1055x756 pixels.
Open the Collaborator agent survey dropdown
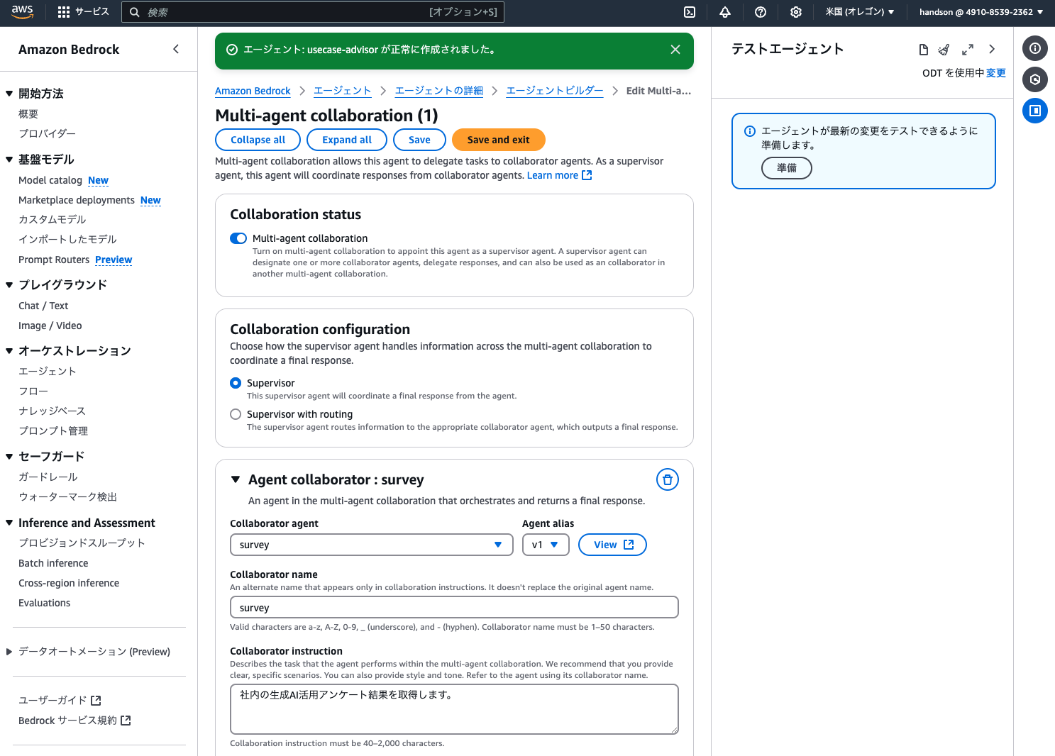tap(371, 545)
